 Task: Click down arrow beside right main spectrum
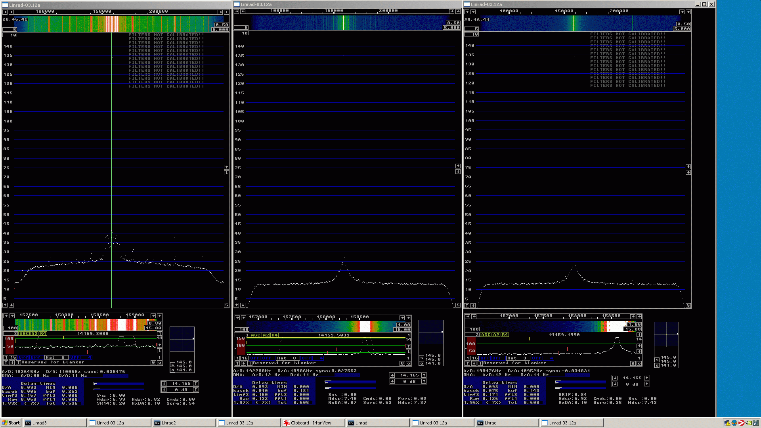pos(688,172)
